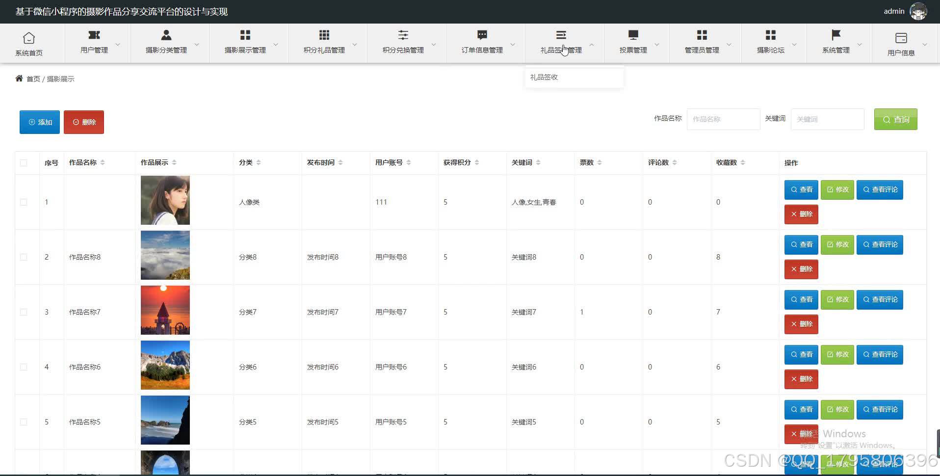The width and height of the screenshot is (940, 476).
Task: Sort by 获得积分 column arrows
Action: coord(477,162)
